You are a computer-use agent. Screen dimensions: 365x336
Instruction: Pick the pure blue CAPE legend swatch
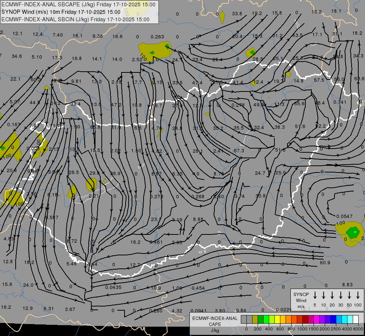point(333,320)
